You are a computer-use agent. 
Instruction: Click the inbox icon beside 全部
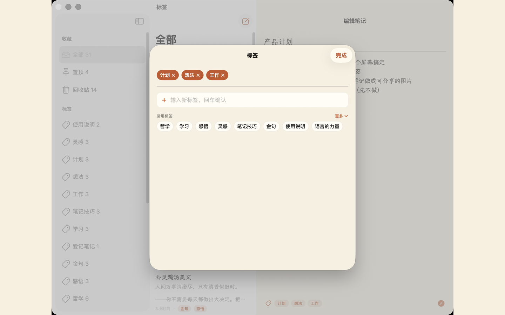tap(66, 55)
